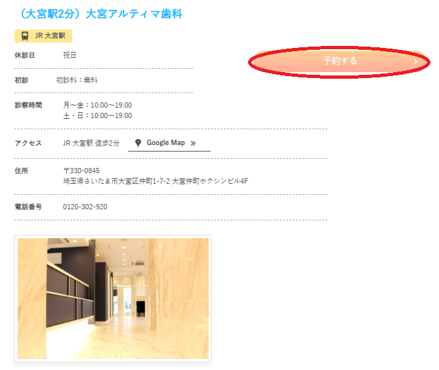Click the map pin icon
This screenshot has width=439, height=370.
(138, 143)
